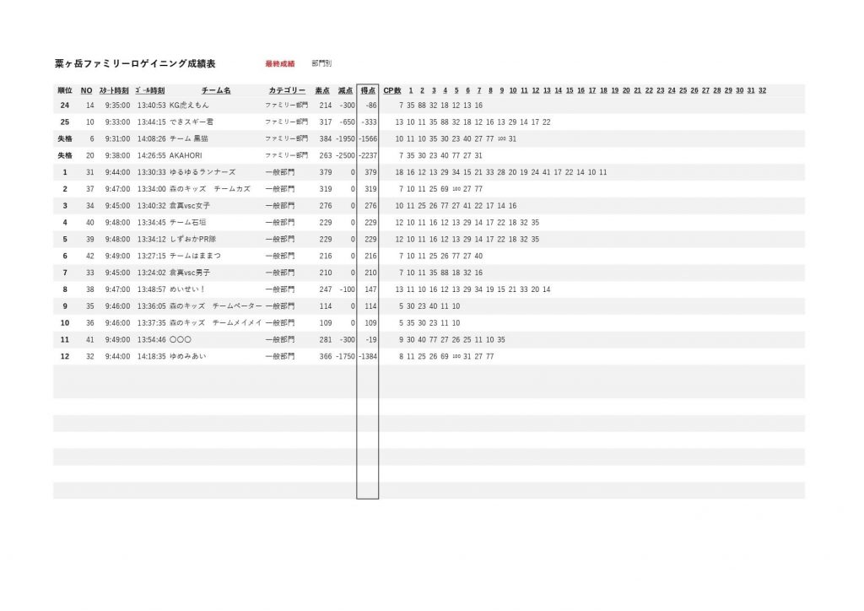Click the team name ゆめみあい
Screen dimensions: 864x611
click(188, 356)
